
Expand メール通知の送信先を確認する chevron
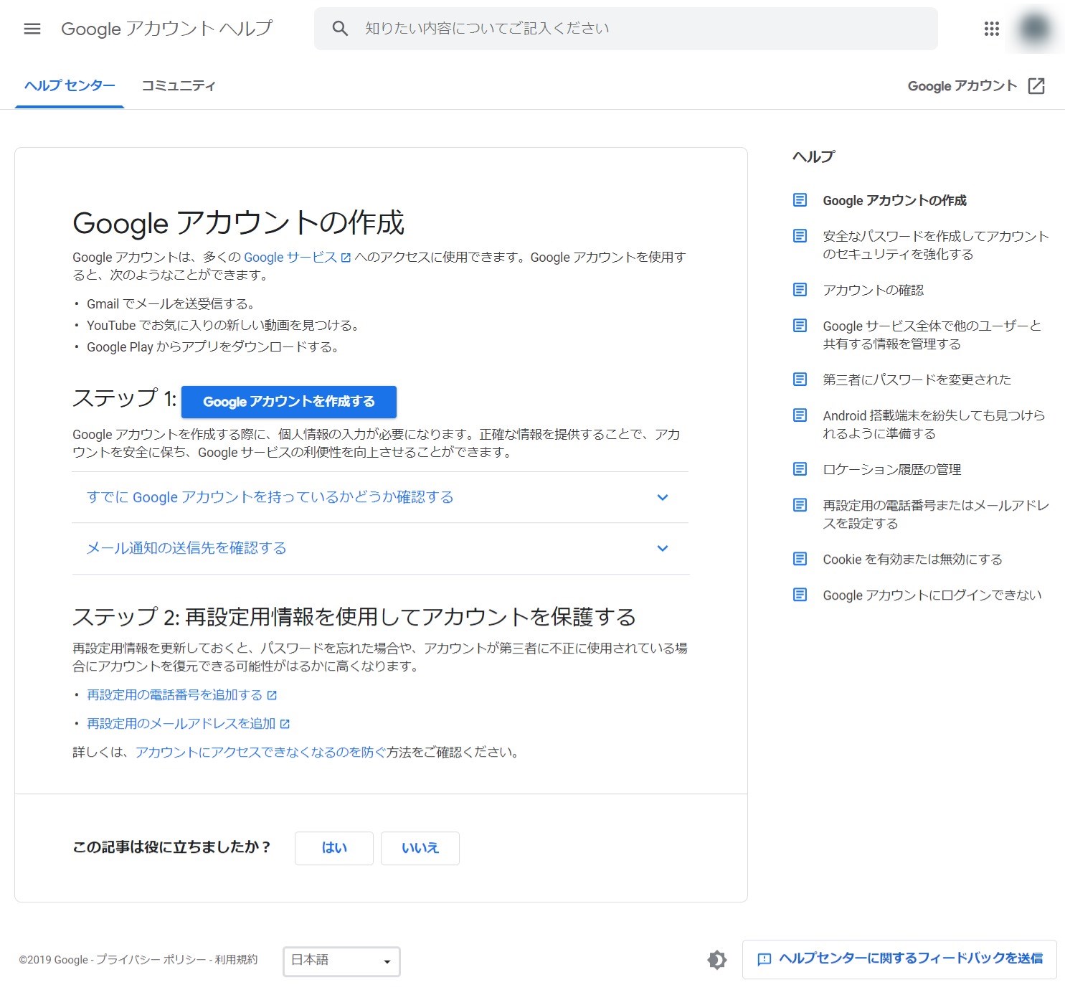coord(663,548)
